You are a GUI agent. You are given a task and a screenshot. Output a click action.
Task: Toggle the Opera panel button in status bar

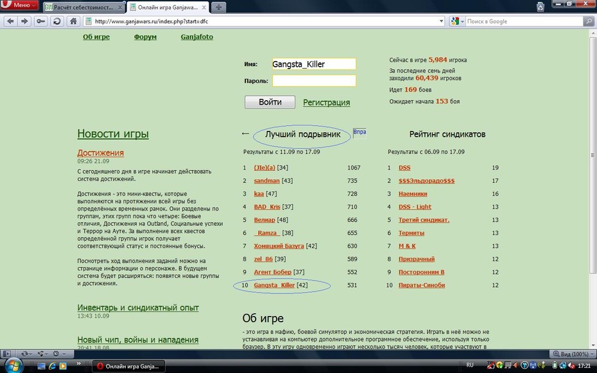tap(7, 354)
